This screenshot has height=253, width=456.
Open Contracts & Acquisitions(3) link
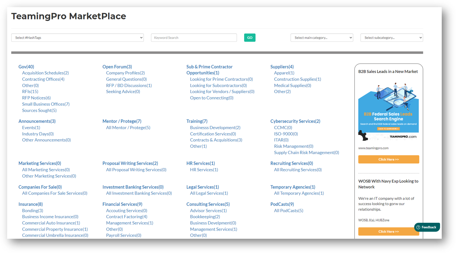pos(216,140)
